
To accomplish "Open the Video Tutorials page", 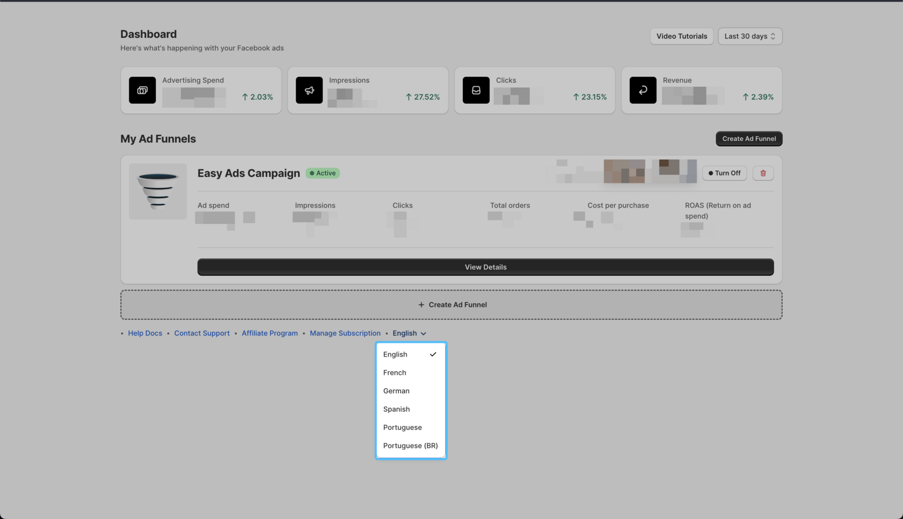I will [x=681, y=36].
